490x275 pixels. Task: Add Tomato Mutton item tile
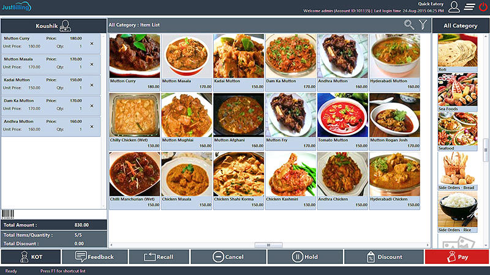[x=342, y=122]
